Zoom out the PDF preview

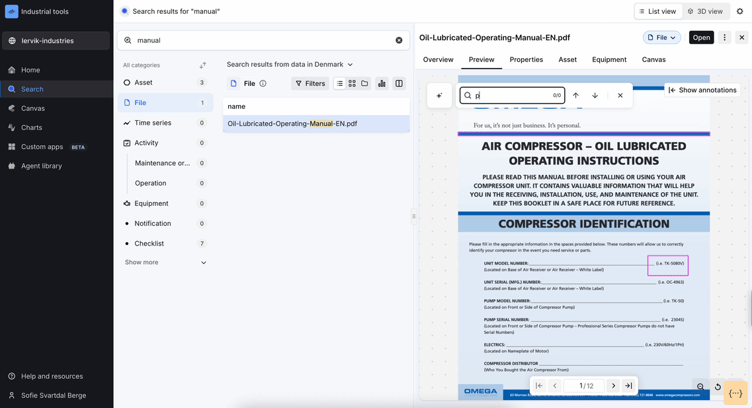700,386
